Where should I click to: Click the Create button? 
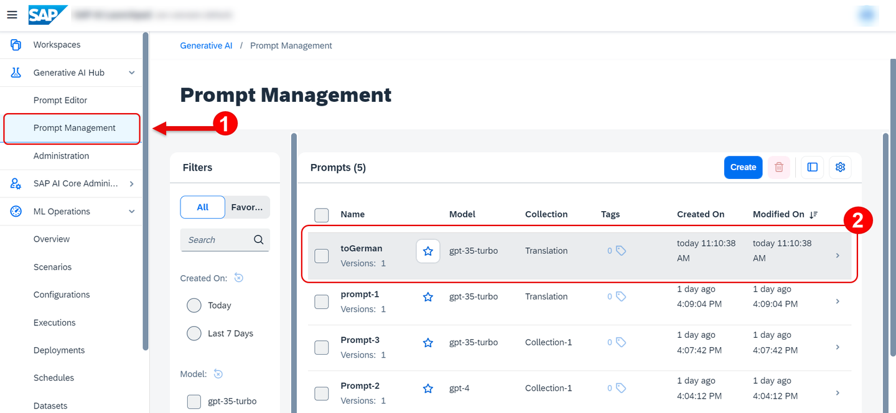click(743, 167)
